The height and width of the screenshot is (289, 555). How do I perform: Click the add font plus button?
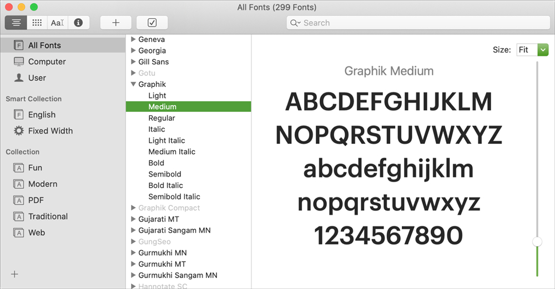(115, 23)
